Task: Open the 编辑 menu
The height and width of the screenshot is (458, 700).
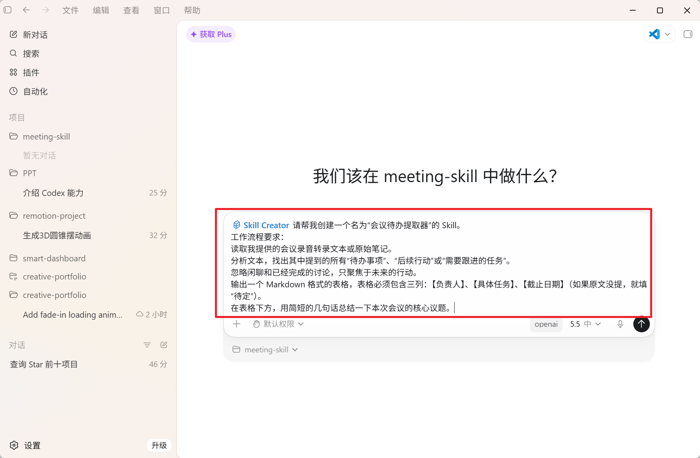Action: point(101,10)
